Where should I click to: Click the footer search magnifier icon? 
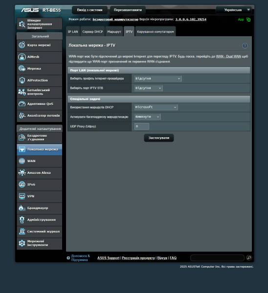coord(249,258)
